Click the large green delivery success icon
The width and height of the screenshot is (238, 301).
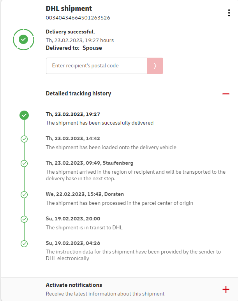tap(24, 39)
